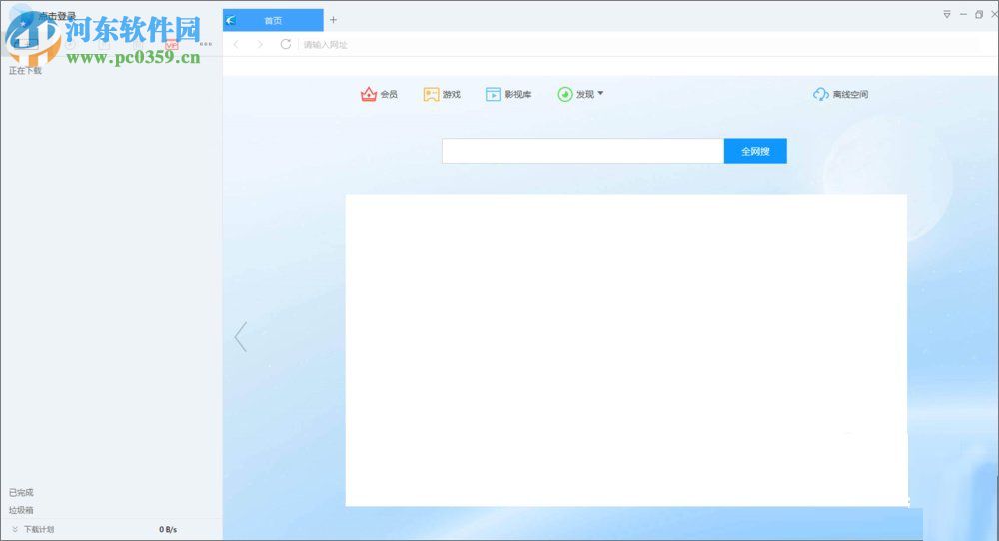Reload the page with refresh icon
The width and height of the screenshot is (999, 541).
coord(286,44)
